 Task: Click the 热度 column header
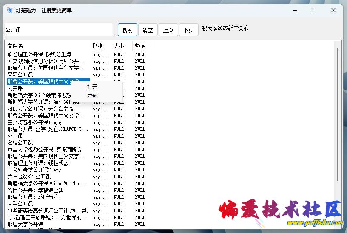pos(142,46)
